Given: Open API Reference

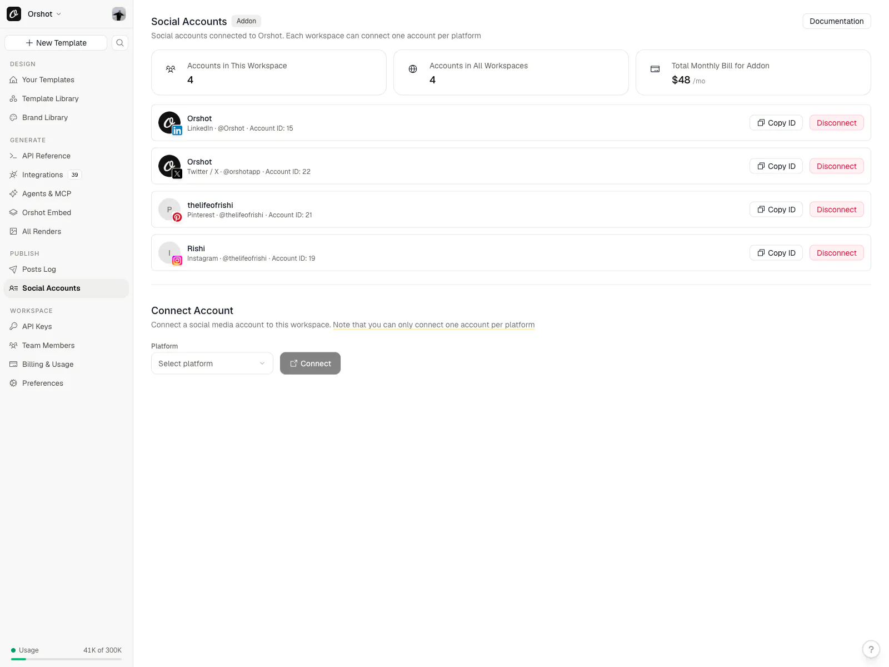Looking at the screenshot, I should [x=67, y=156].
